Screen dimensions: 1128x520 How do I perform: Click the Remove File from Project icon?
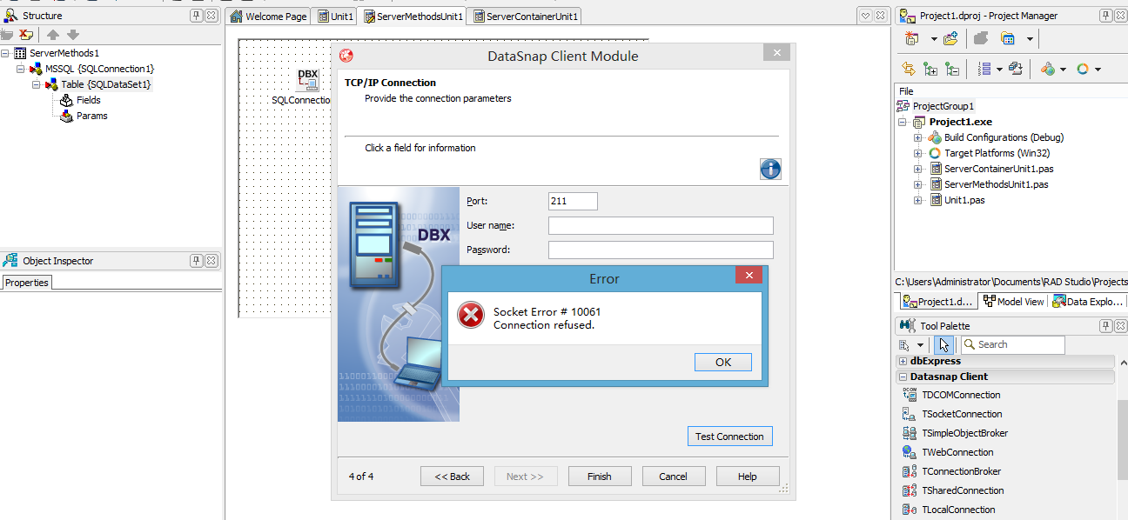951,68
